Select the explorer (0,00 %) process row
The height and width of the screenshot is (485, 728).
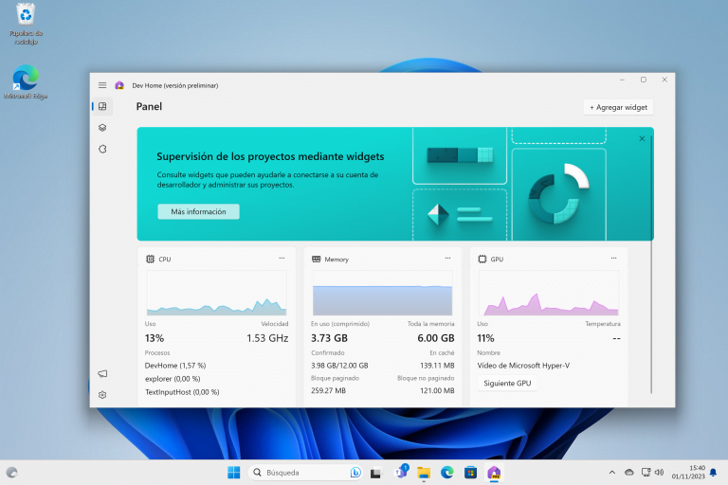click(173, 379)
